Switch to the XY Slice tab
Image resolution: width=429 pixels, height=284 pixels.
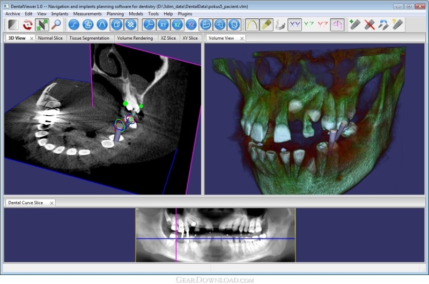pos(190,38)
